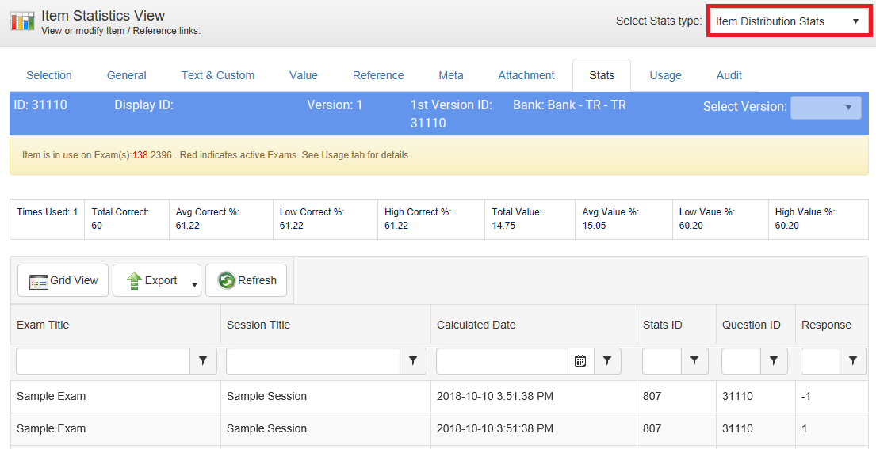
Task: Switch to the Usage tab
Action: tap(665, 75)
